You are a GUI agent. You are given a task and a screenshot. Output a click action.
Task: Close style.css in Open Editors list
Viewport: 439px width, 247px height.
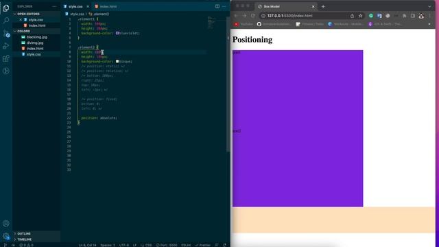[x=21, y=20]
